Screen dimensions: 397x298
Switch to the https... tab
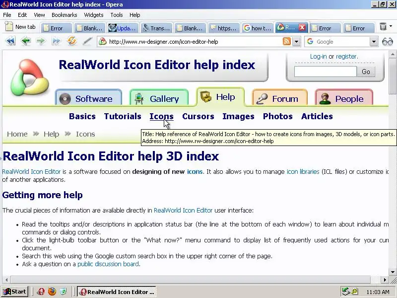[223, 28]
